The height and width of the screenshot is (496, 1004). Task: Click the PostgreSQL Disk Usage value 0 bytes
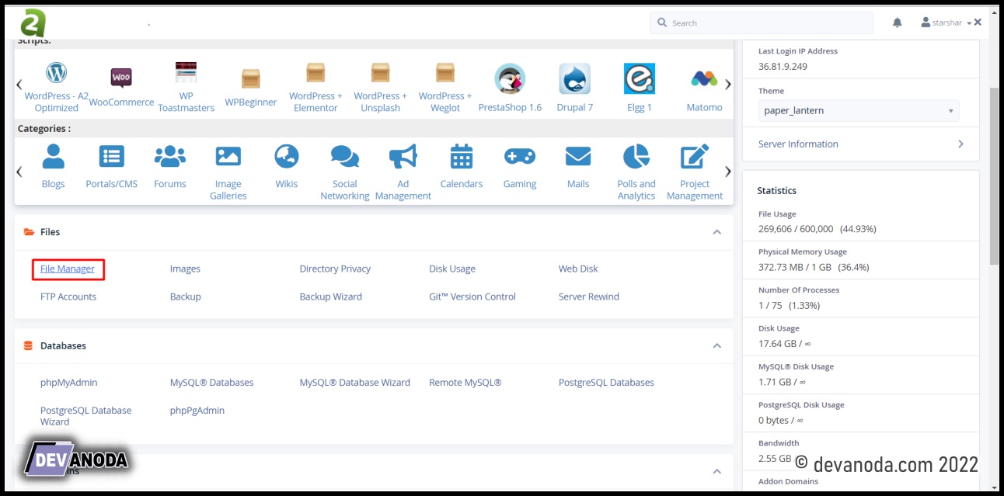click(781, 420)
